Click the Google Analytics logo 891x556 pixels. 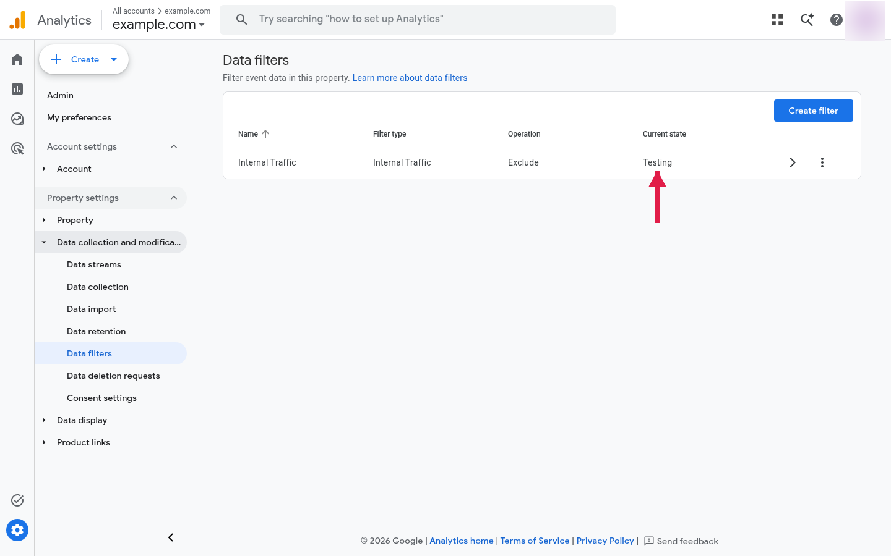[18, 20]
